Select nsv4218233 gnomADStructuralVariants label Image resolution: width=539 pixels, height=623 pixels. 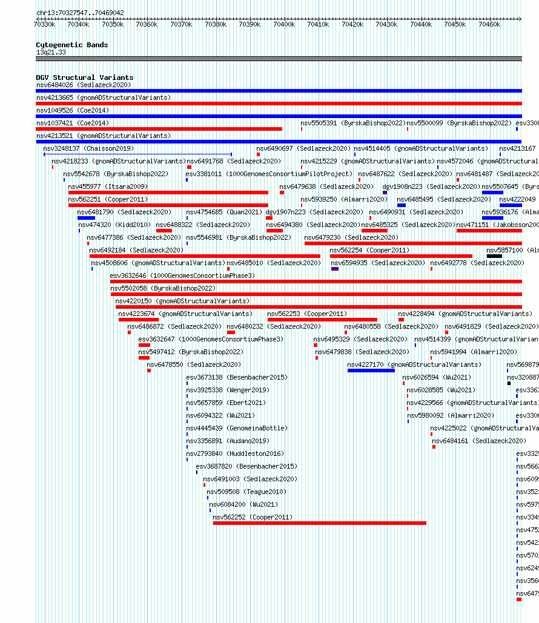click(x=119, y=161)
